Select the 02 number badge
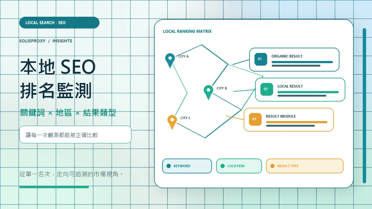 click(267, 89)
